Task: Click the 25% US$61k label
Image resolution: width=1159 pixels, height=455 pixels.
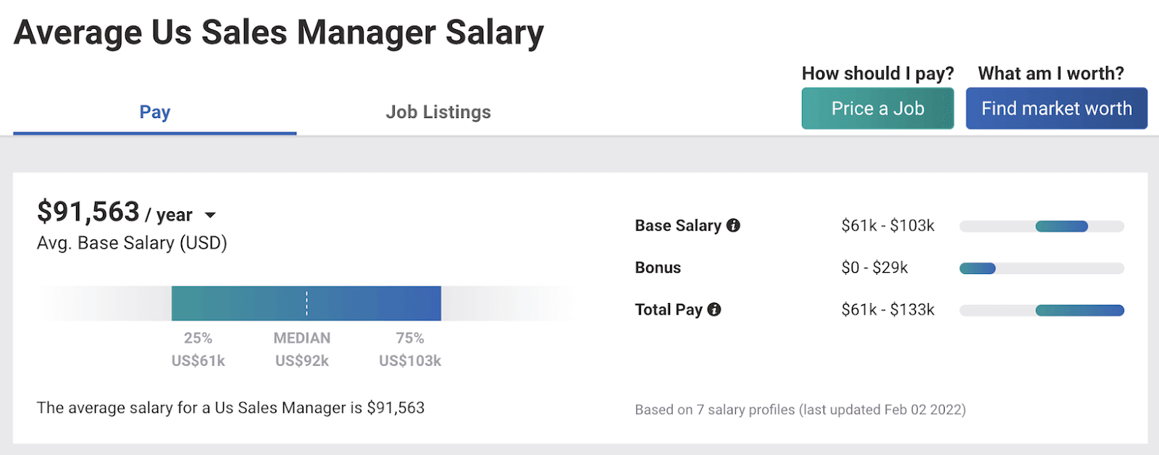Action: click(199, 349)
